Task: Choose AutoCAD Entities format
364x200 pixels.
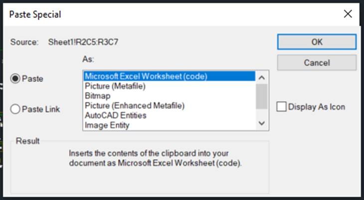Action: pos(115,116)
